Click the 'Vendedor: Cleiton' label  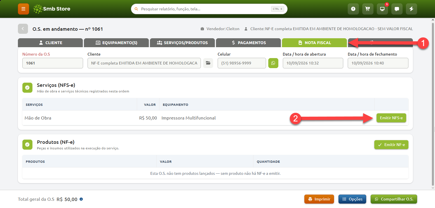[220, 29]
